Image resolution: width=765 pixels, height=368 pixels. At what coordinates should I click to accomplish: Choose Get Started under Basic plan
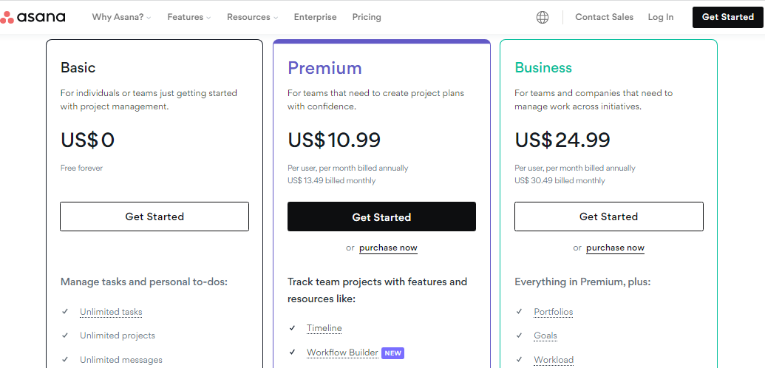tap(154, 217)
